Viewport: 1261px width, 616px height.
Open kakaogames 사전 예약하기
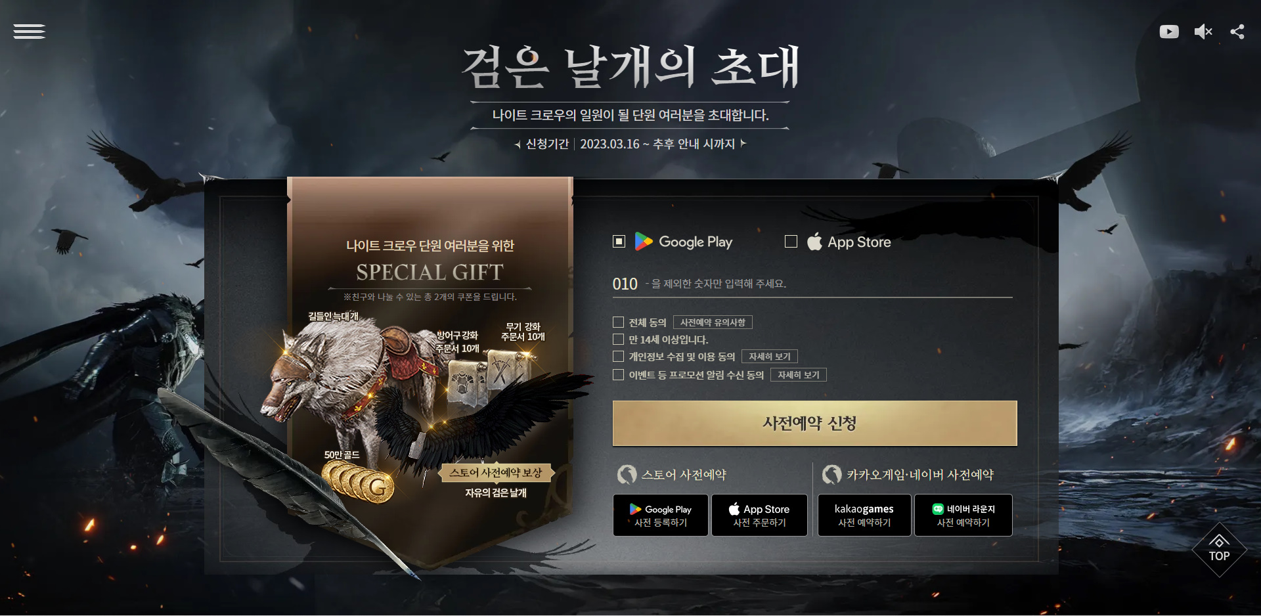[x=864, y=516]
